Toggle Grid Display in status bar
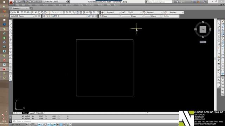 coord(33,125)
